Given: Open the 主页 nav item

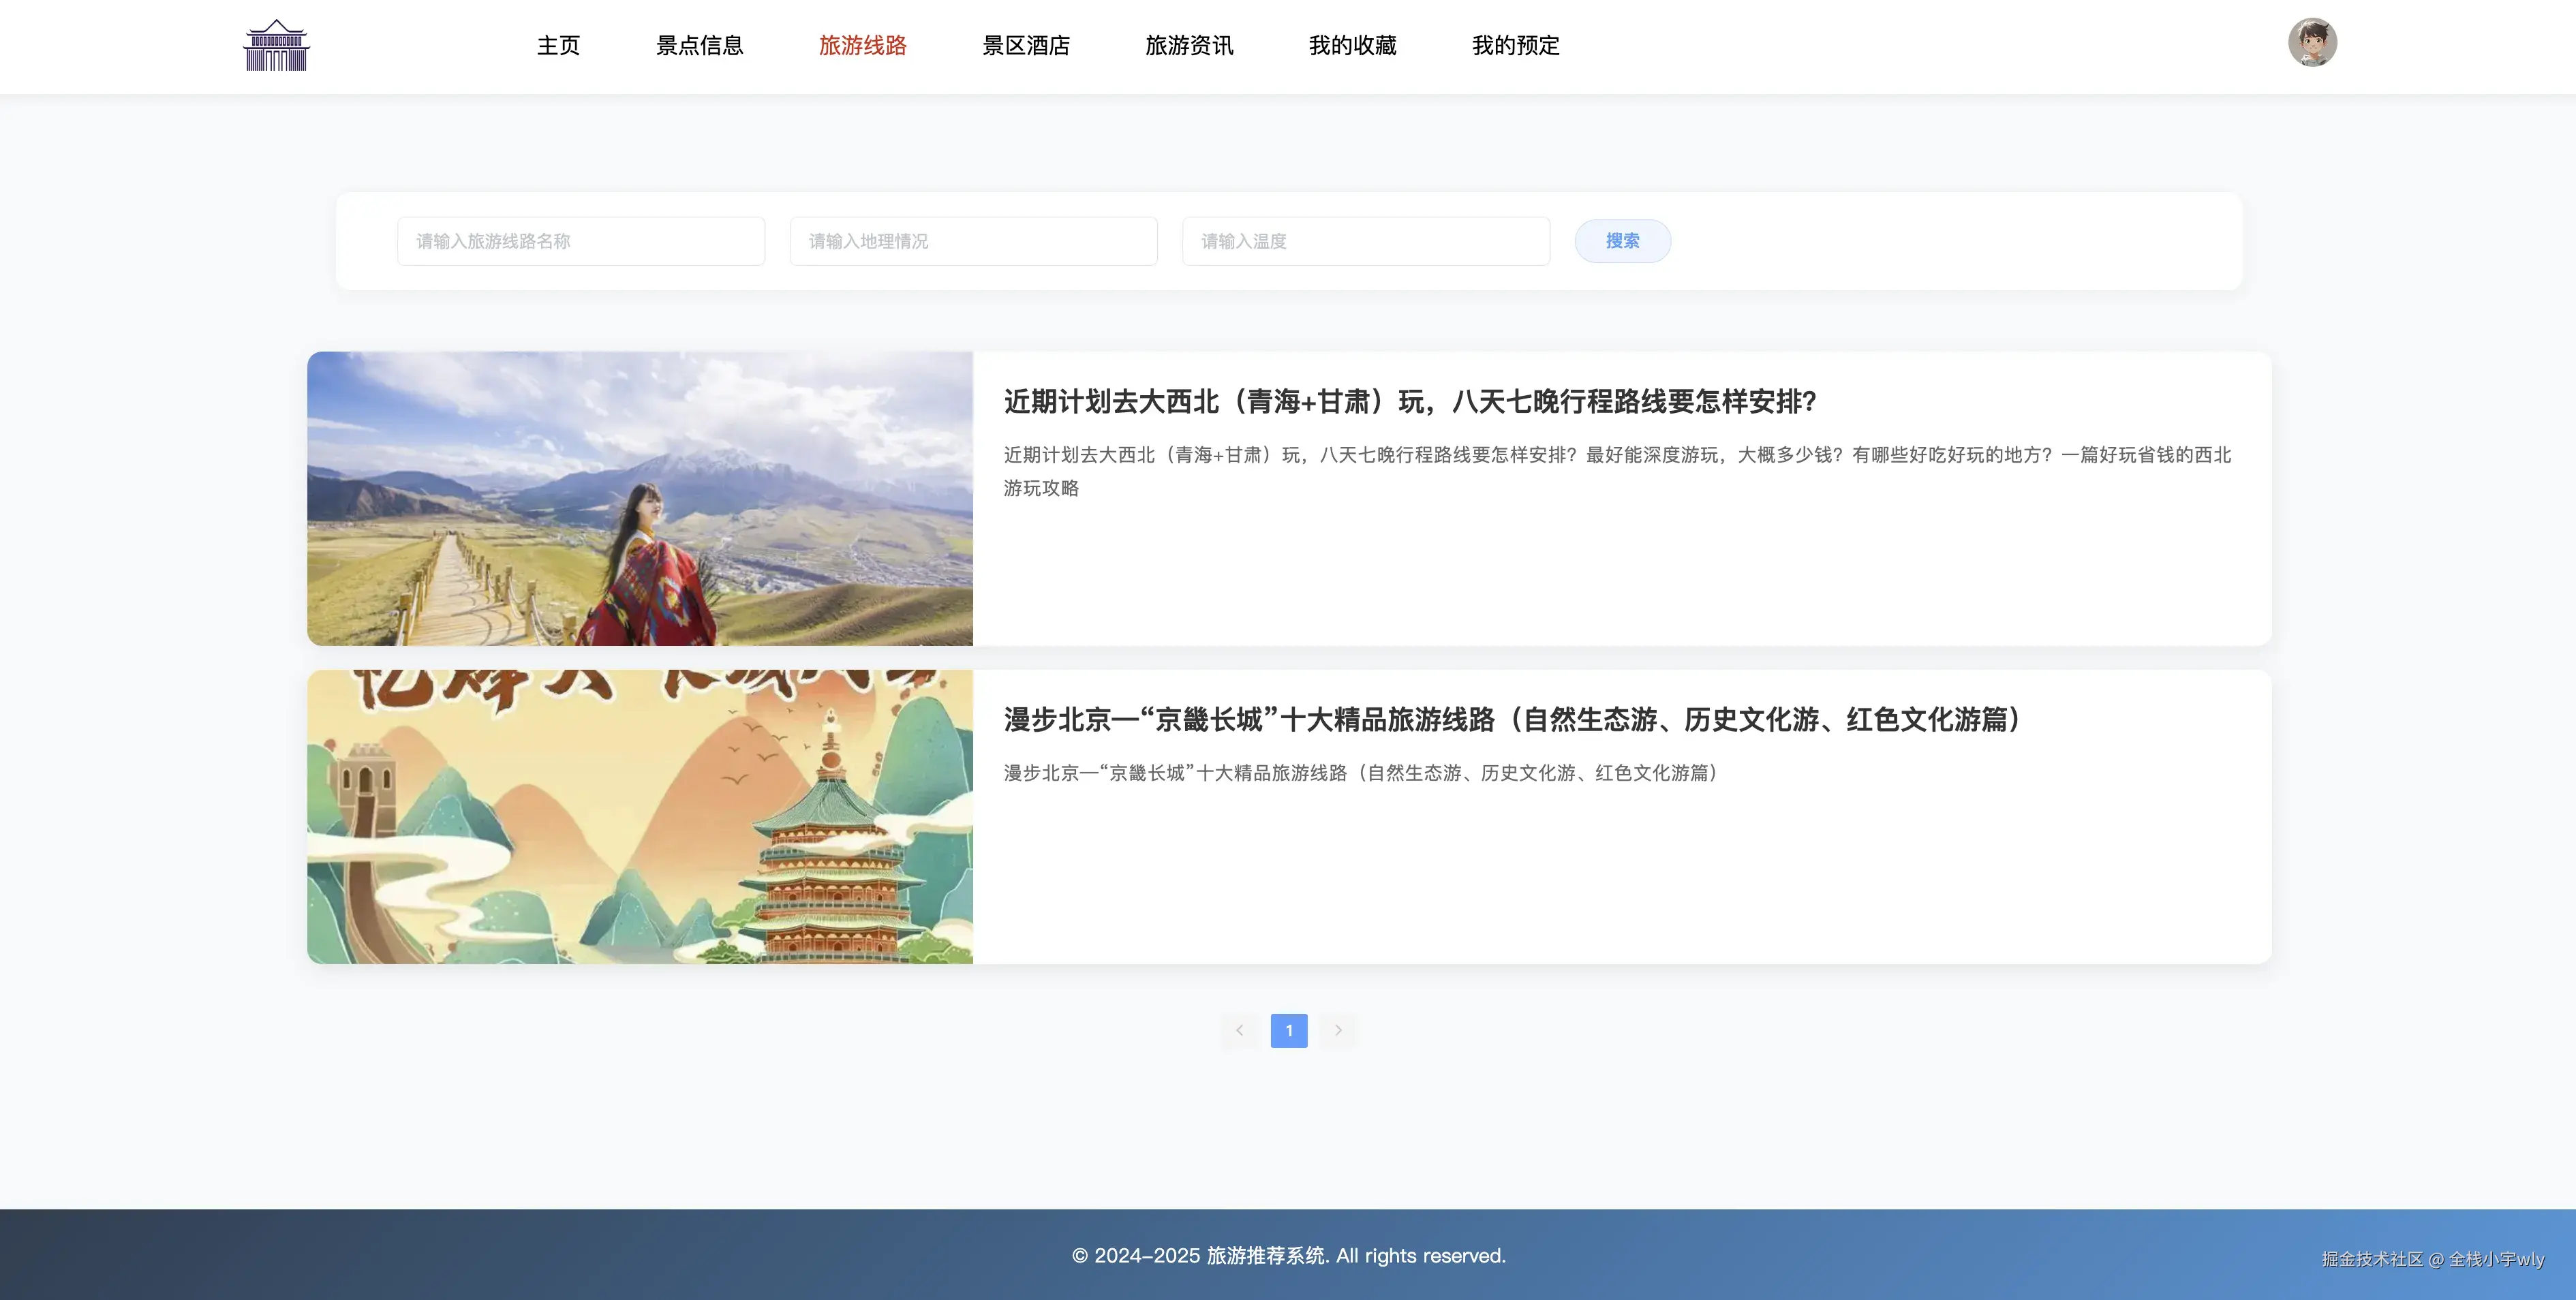Looking at the screenshot, I should pos(558,46).
